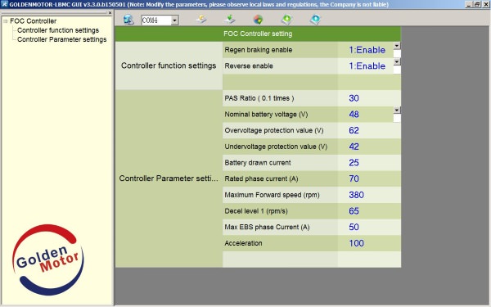Viewport: 491px width, 307px height.
Task: Click the yellow open-file toolbar icon
Action: point(201,20)
